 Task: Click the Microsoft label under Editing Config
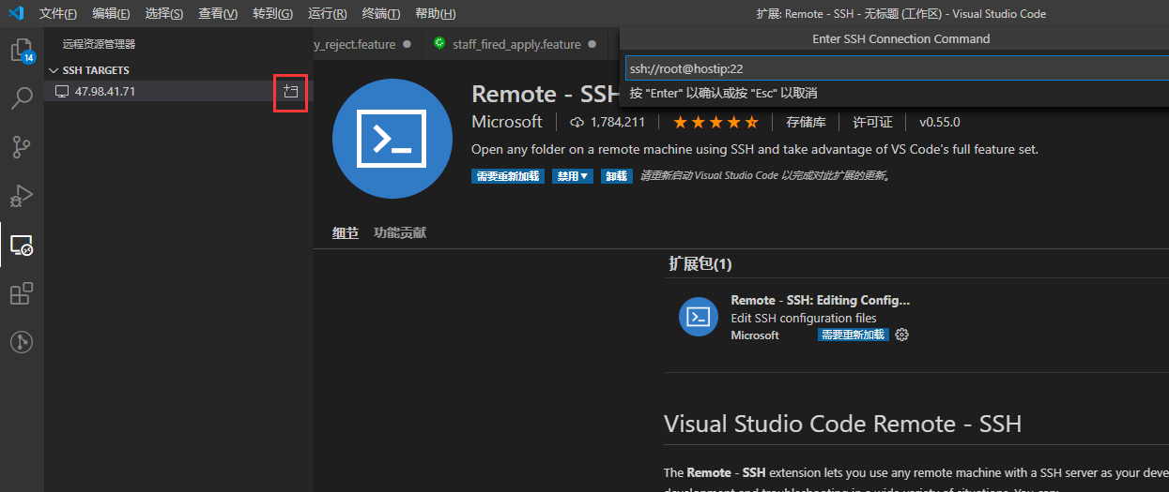coord(755,335)
